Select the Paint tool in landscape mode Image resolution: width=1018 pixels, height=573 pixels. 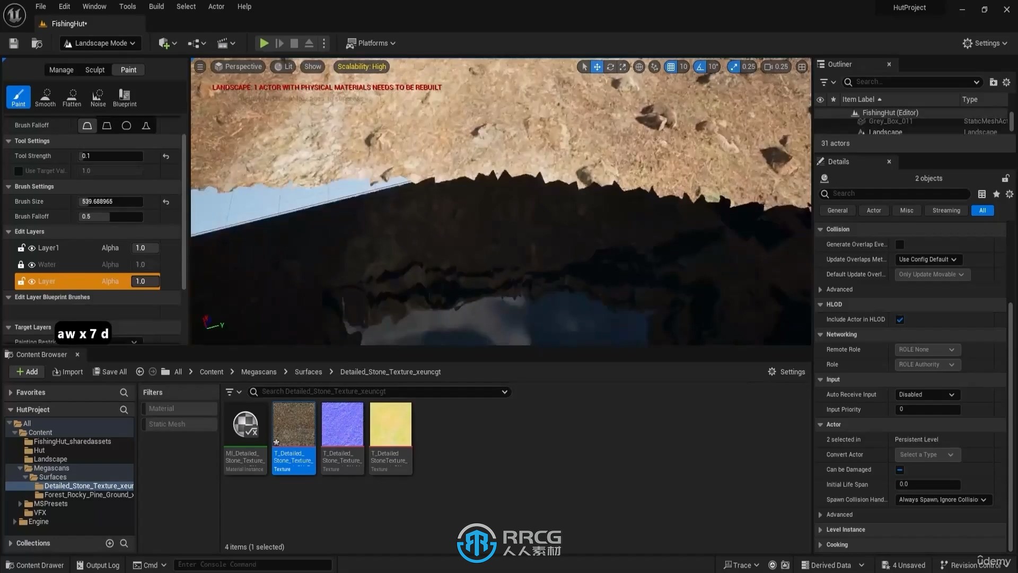(19, 97)
